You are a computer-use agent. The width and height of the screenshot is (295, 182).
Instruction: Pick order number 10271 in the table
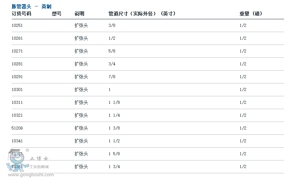[x=17, y=51]
